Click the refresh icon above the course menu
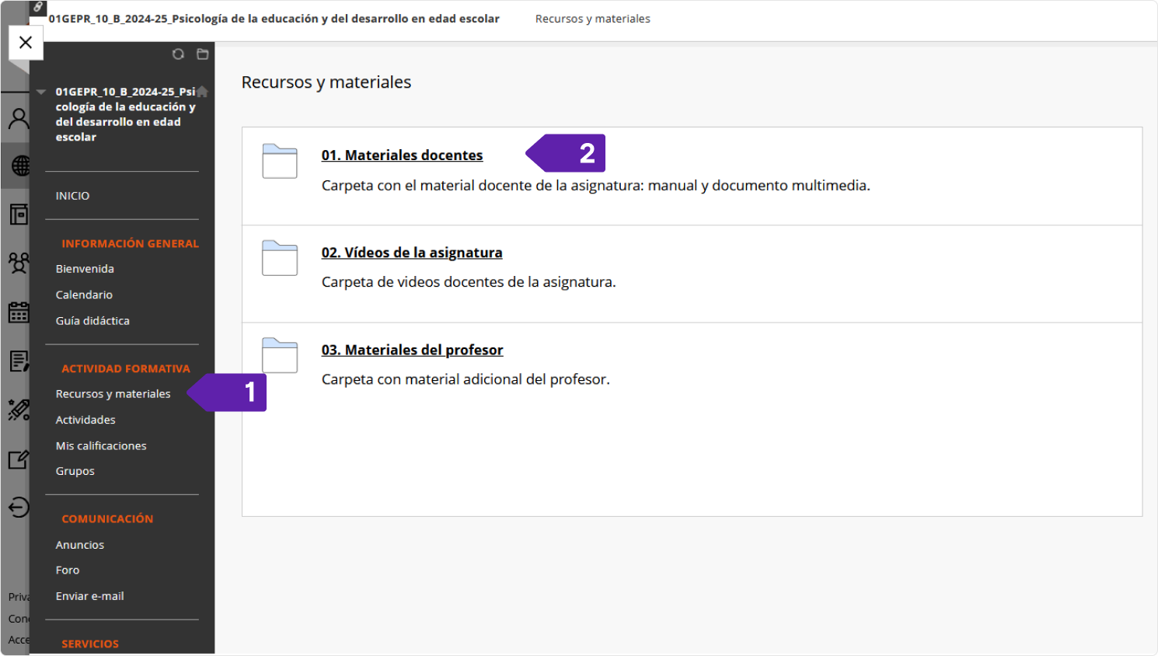This screenshot has height=656, width=1158. (178, 54)
